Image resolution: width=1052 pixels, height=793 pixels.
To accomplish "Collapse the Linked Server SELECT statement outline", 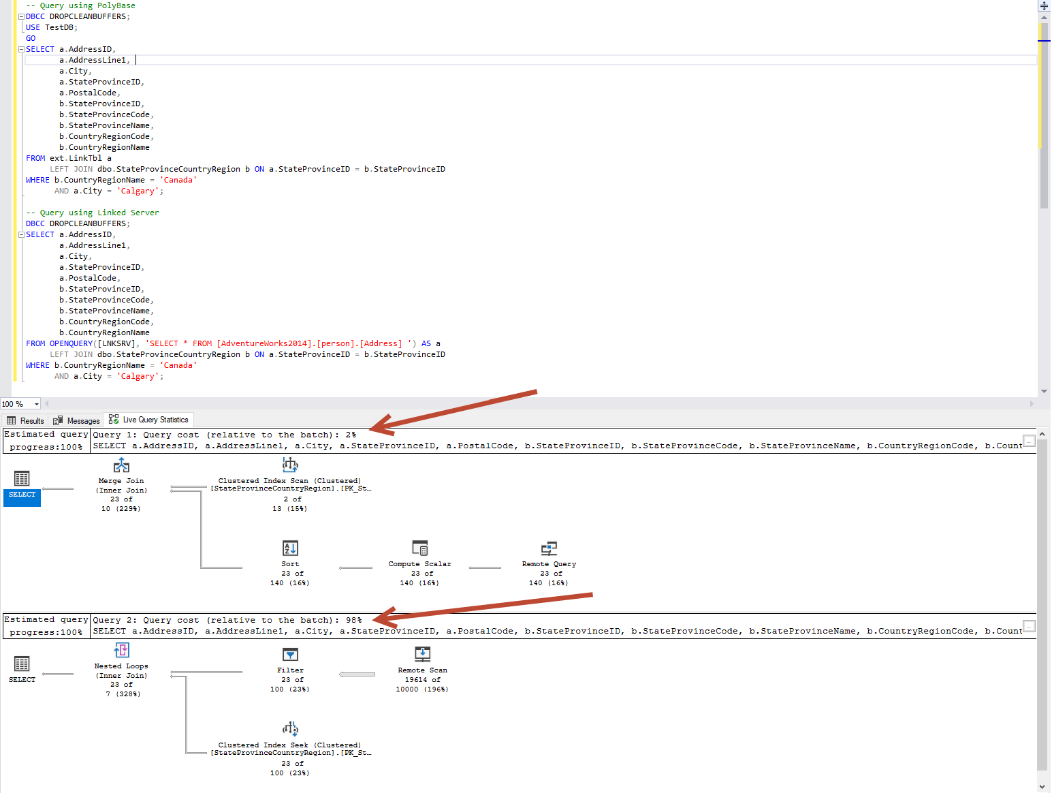I will tap(20, 234).
